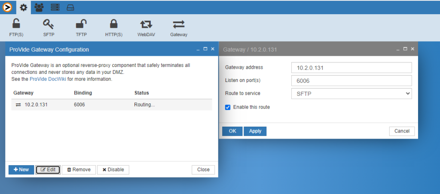This screenshot has height=194, width=440.
Task: Click the Gateway column header
Action: [x=23, y=93]
